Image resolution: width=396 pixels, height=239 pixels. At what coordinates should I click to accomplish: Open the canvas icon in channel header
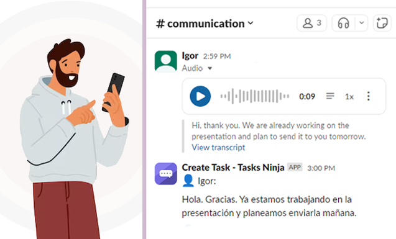[382, 23]
